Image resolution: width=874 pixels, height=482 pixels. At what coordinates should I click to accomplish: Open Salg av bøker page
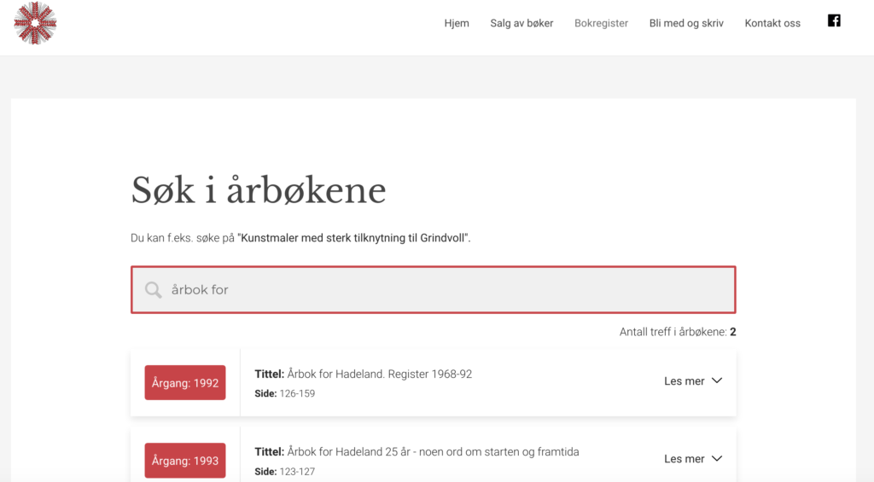point(521,23)
